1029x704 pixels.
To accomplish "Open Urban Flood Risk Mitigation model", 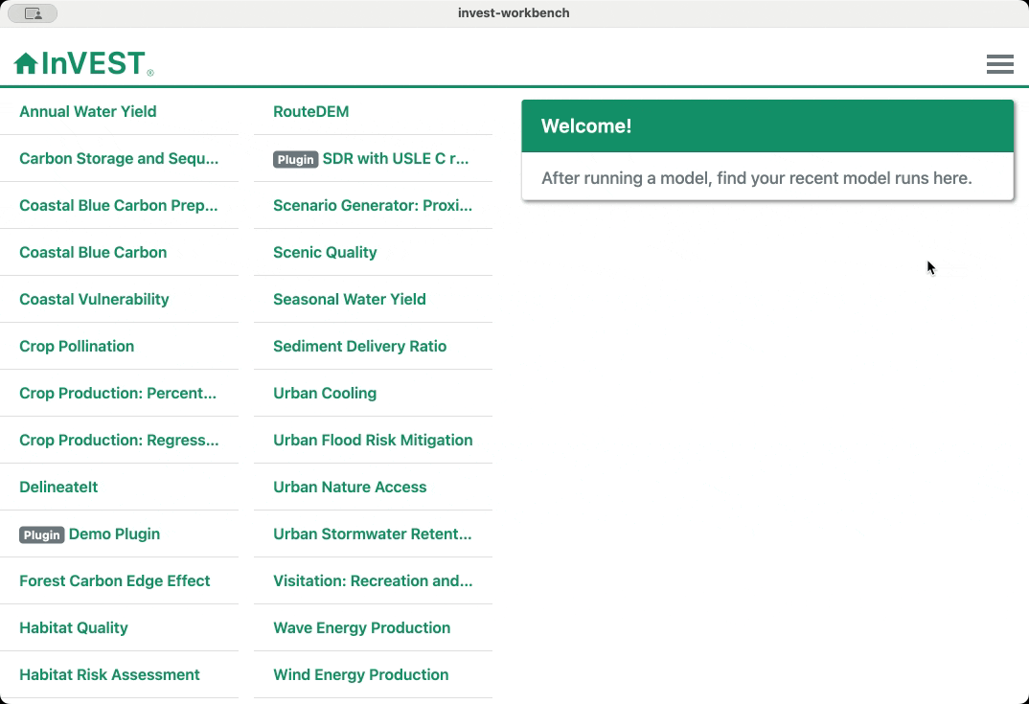I will [373, 441].
